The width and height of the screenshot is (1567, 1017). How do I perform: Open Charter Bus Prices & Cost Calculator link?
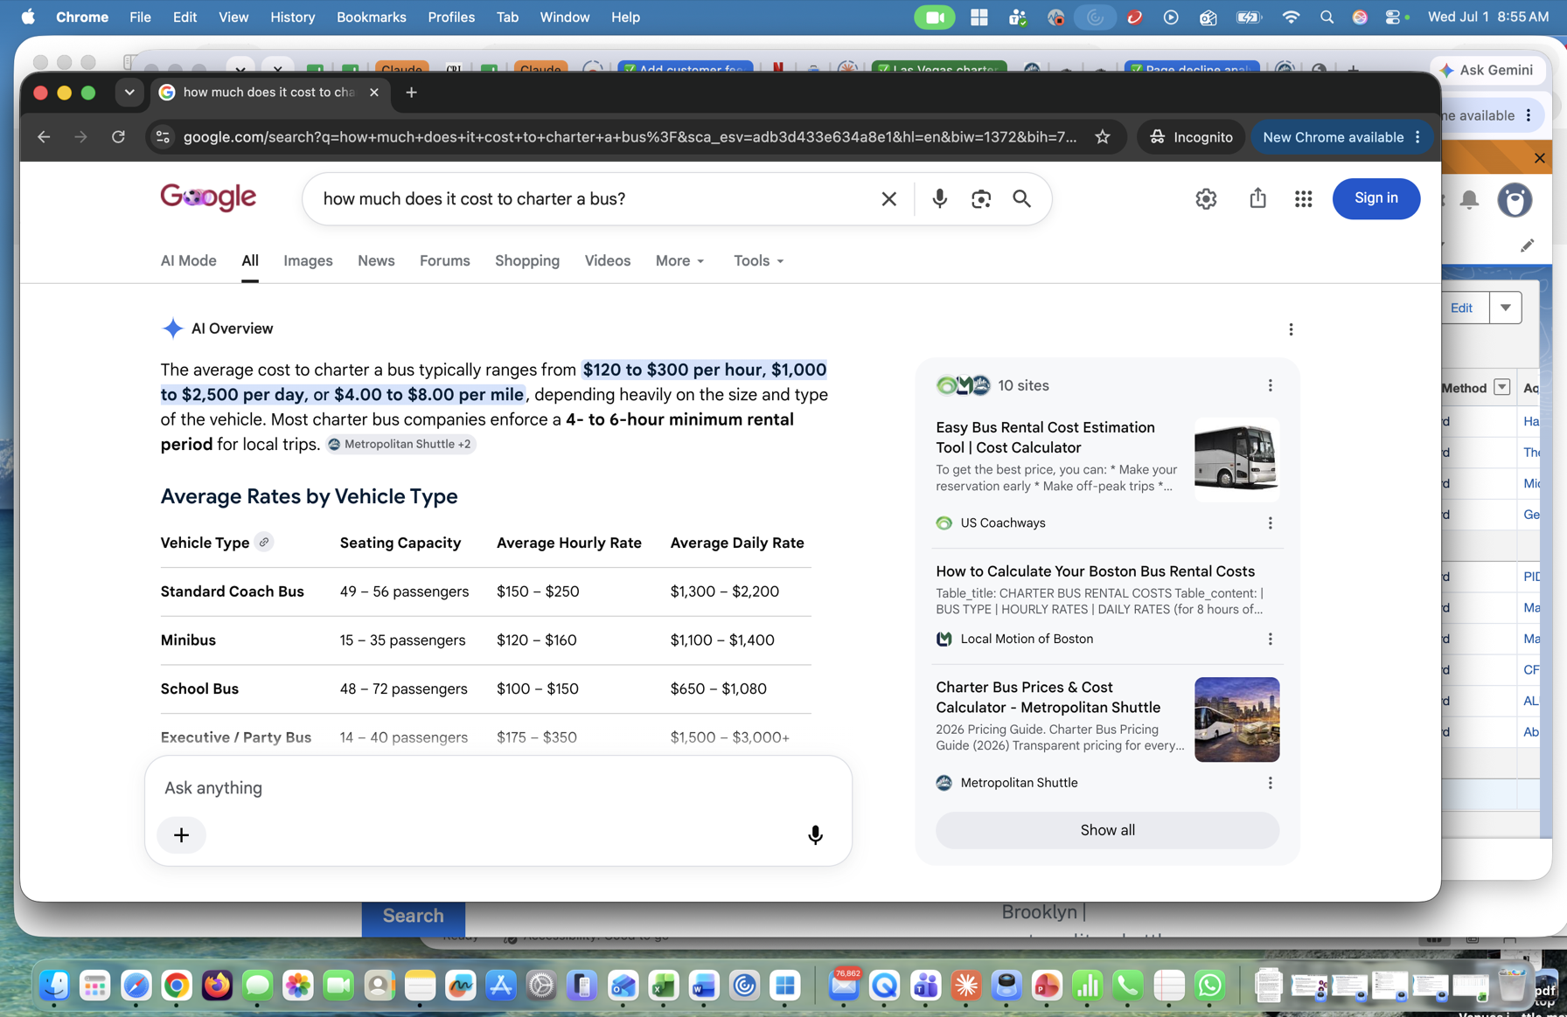pyautogui.click(x=1048, y=697)
